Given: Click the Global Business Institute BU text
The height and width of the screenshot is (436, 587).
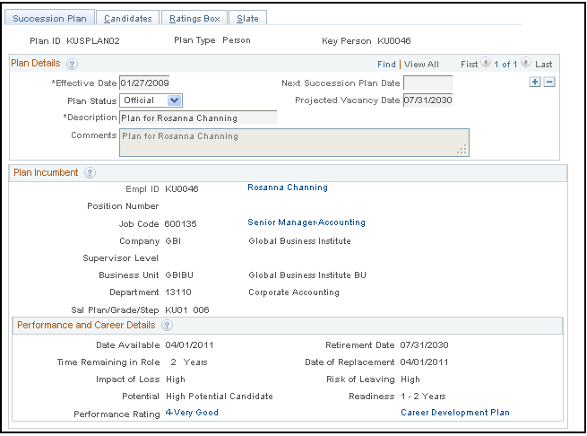Looking at the screenshot, I should point(307,275).
